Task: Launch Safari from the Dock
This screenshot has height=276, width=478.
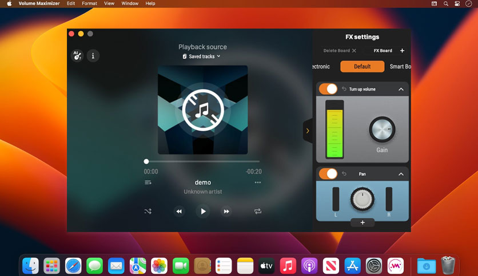Action: point(73,266)
